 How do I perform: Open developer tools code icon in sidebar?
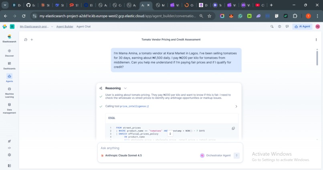pyautogui.click(x=9, y=148)
